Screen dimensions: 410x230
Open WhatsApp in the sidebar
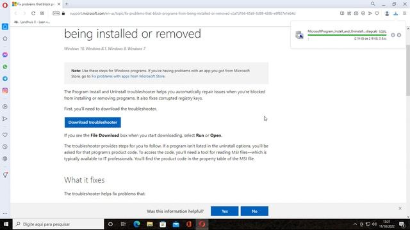tap(5, 66)
